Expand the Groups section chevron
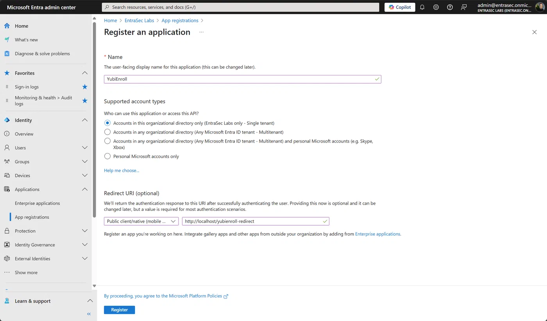547x321 pixels. coord(85,162)
